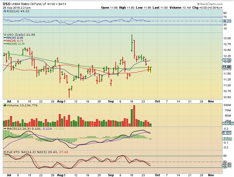Image resolution: width=234 pixels, height=177 pixels.
Task: Click the 90 level on RSI axis
Action: pos(225,13)
